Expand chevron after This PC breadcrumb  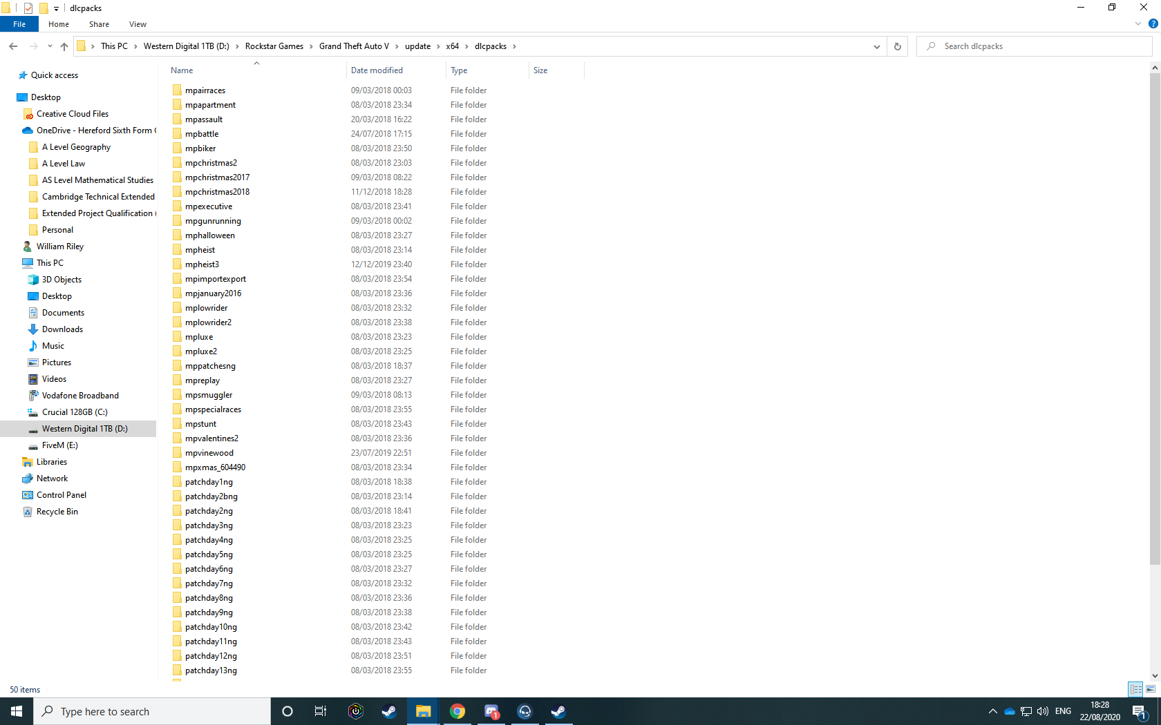[135, 46]
